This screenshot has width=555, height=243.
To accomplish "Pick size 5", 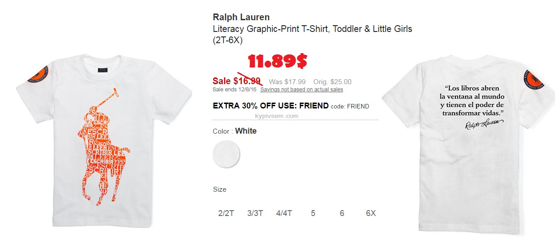I will [x=313, y=213].
